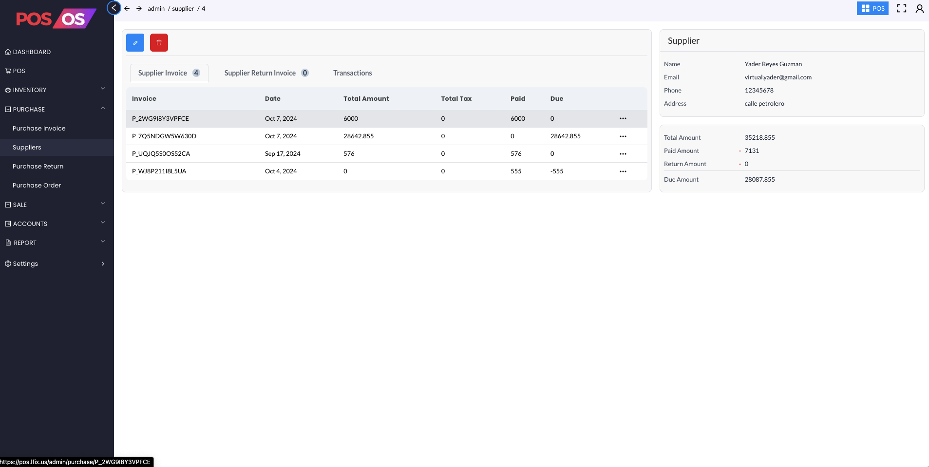Expand the REPORT sidebar section
Image resolution: width=929 pixels, height=467 pixels.
pyautogui.click(x=24, y=243)
